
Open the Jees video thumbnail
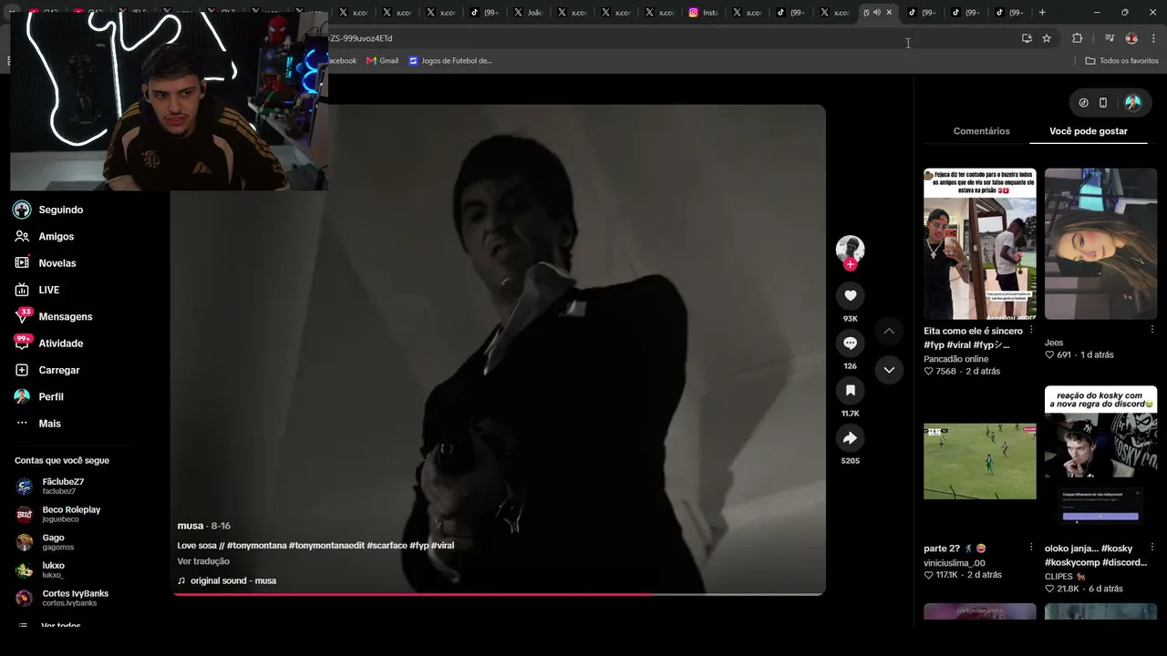coord(1100,243)
